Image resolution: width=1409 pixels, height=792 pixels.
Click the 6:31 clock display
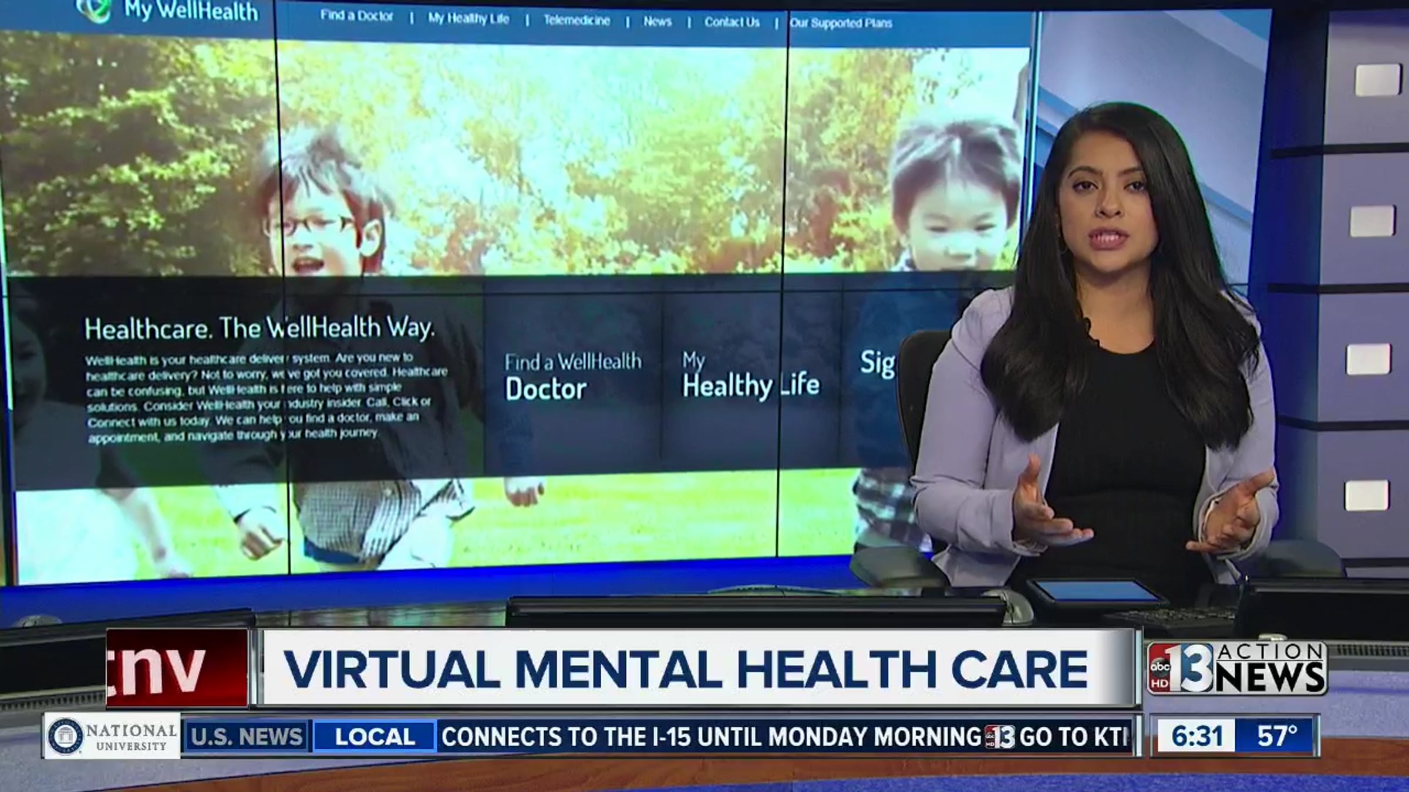pyautogui.click(x=1197, y=736)
